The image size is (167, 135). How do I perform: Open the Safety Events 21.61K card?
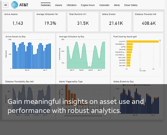(116, 22)
